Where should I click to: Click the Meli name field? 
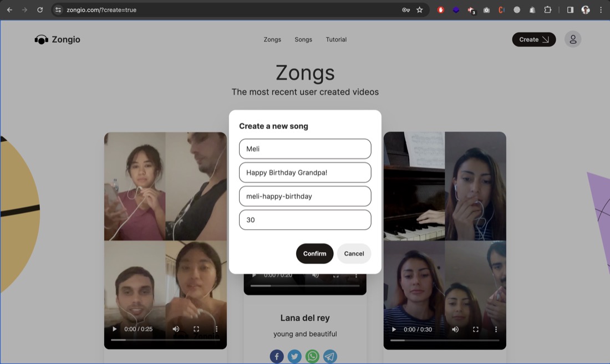(305, 149)
